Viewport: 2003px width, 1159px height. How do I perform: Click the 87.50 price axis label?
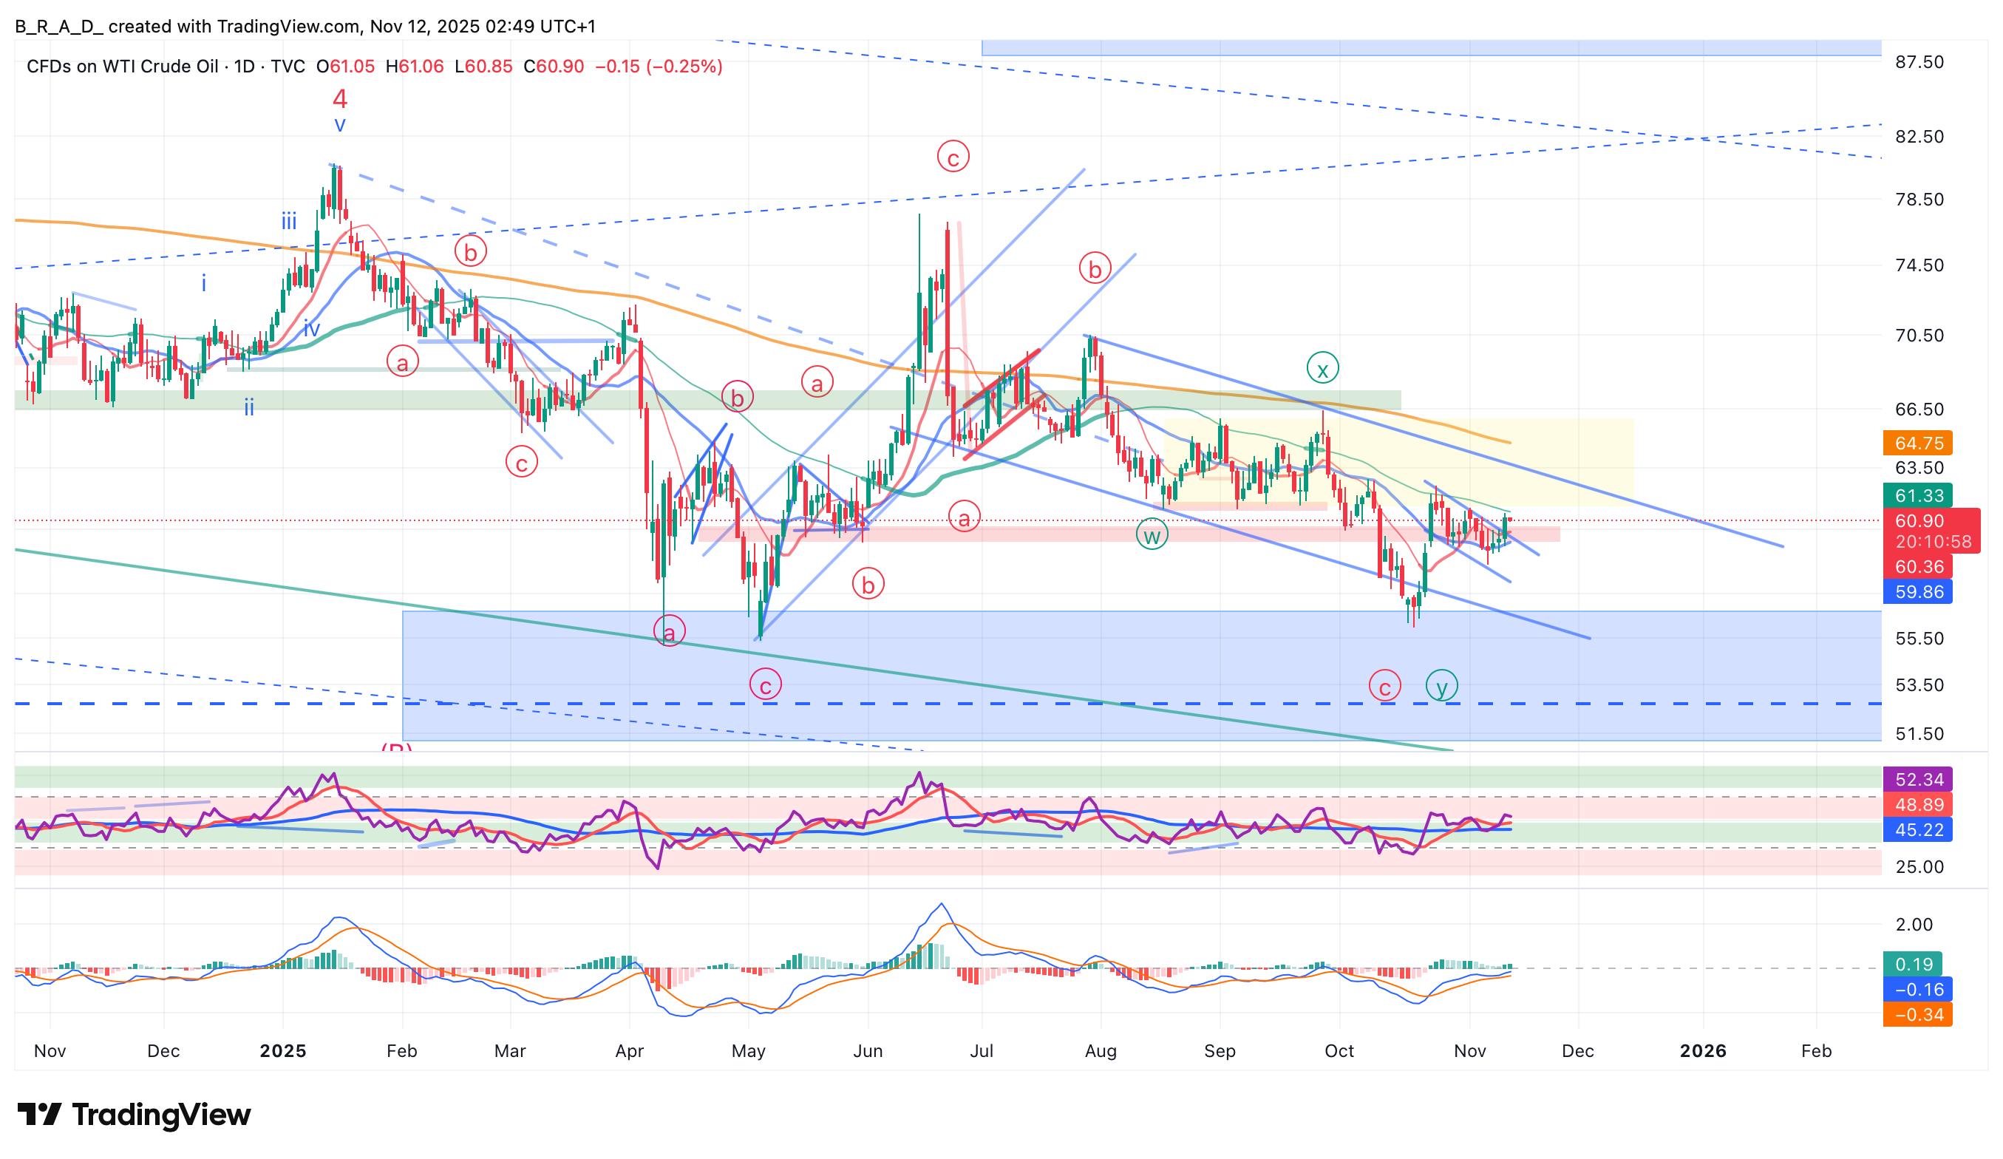[1919, 62]
